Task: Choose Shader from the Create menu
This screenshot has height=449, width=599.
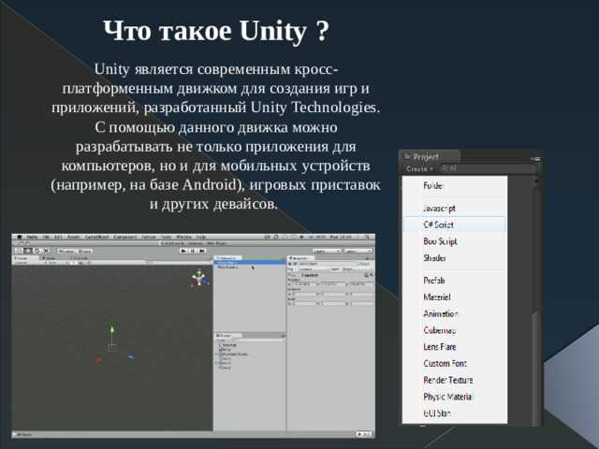Action: pyautogui.click(x=455, y=258)
